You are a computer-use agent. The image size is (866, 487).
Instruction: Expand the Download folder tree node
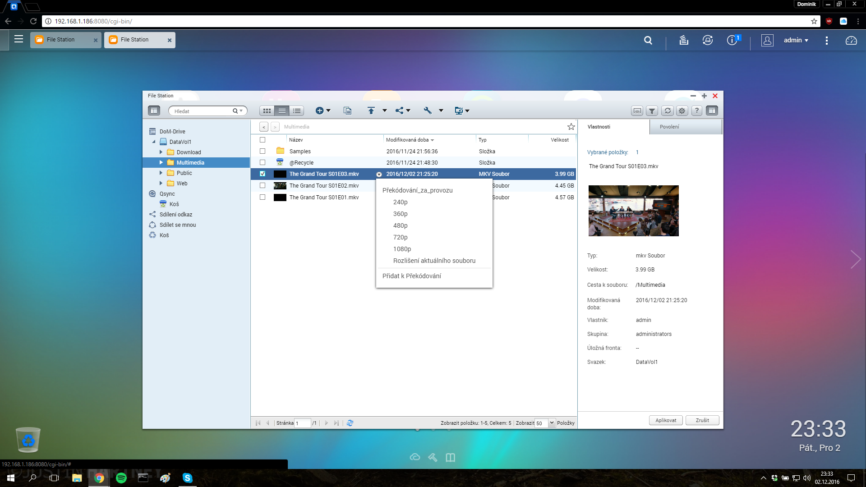(x=161, y=152)
